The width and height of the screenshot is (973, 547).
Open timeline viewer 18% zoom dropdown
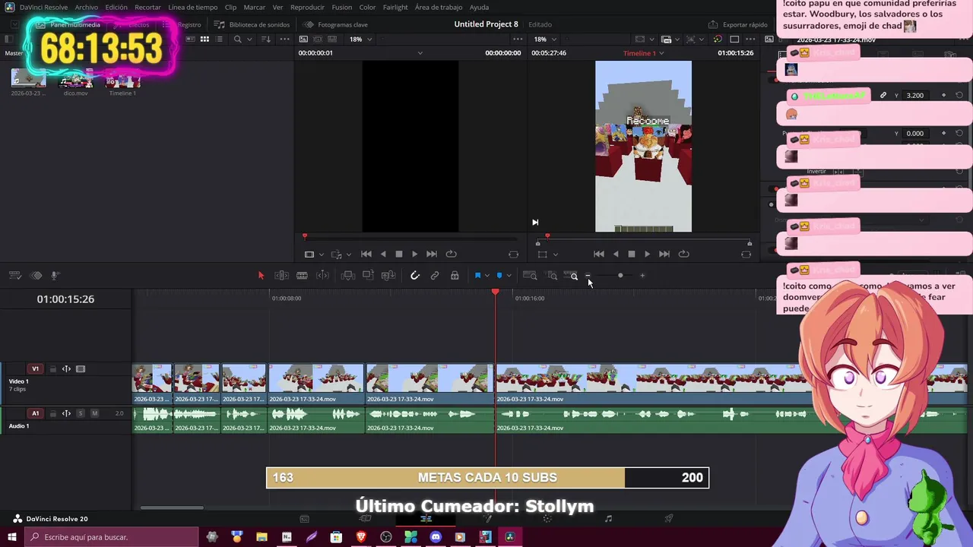545,40
